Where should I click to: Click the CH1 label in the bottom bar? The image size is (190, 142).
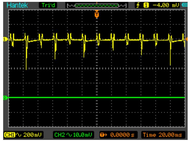click(10, 135)
